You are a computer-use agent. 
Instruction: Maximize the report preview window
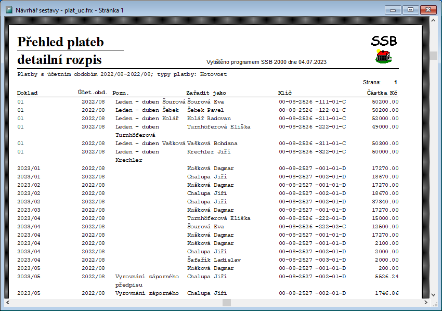click(410, 10)
